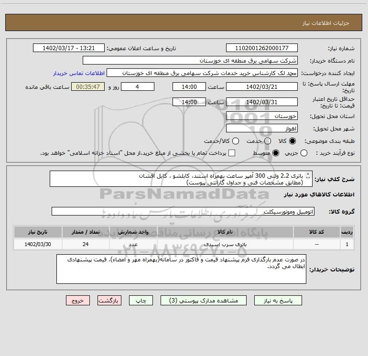Screen dimensions: 368x356
Task: Open مشاهده مدارک پیوستی (3) attachments
Action: click(x=204, y=301)
